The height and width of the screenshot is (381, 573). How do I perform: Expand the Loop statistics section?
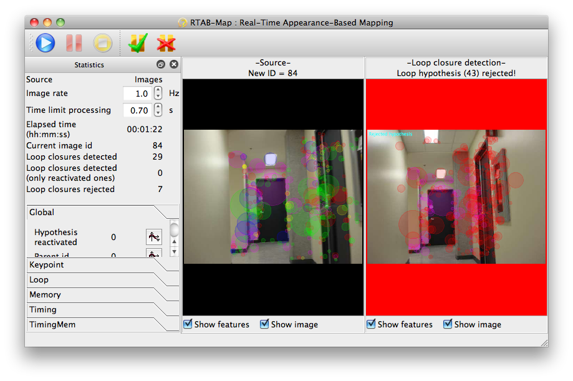(x=103, y=280)
